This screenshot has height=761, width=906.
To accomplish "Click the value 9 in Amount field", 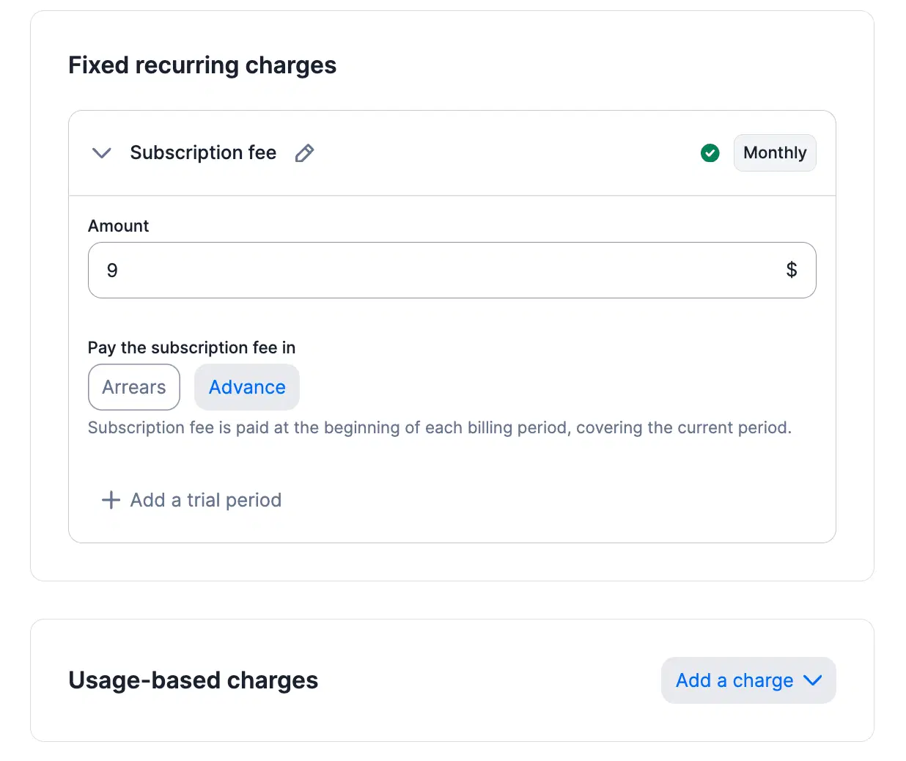I will pyautogui.click(x=112, y=271).
